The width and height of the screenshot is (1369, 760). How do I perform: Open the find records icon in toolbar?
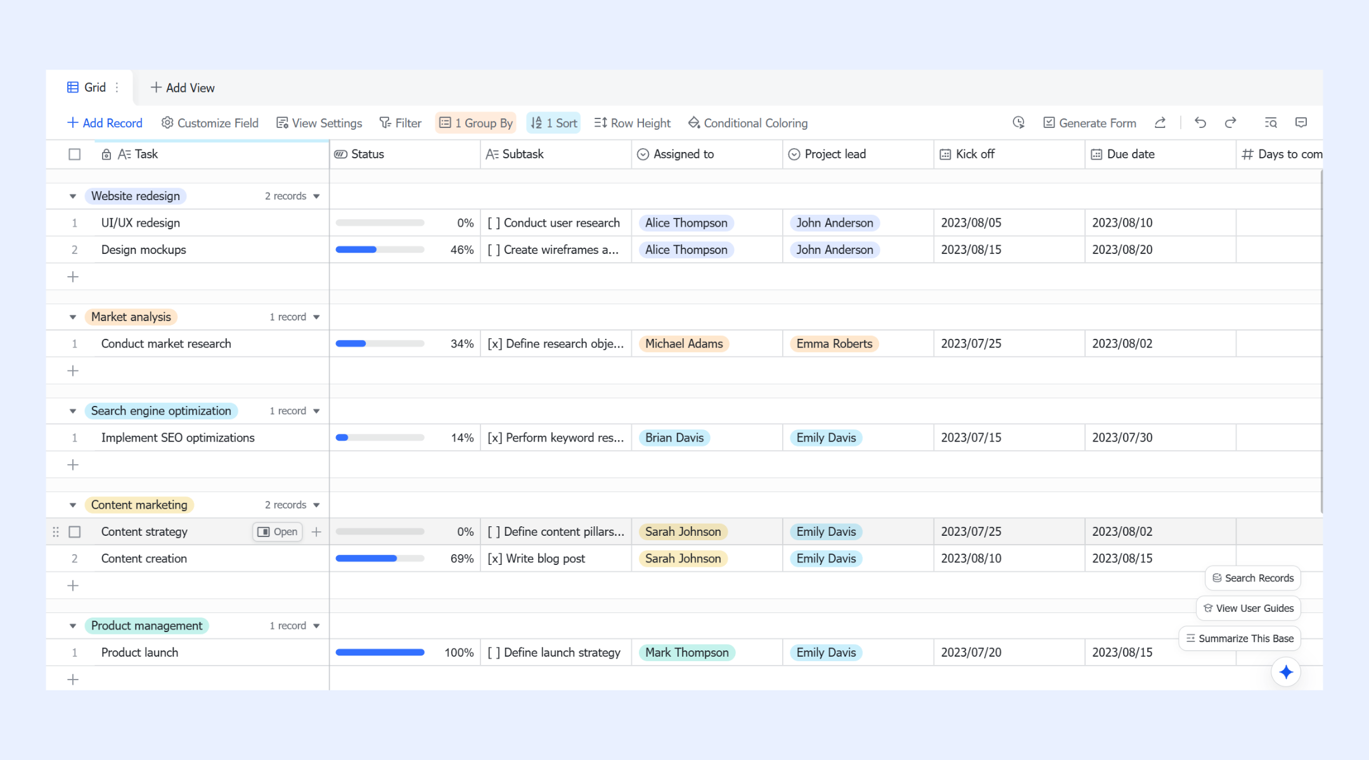pyautogui.click(x=1271, y=123)
